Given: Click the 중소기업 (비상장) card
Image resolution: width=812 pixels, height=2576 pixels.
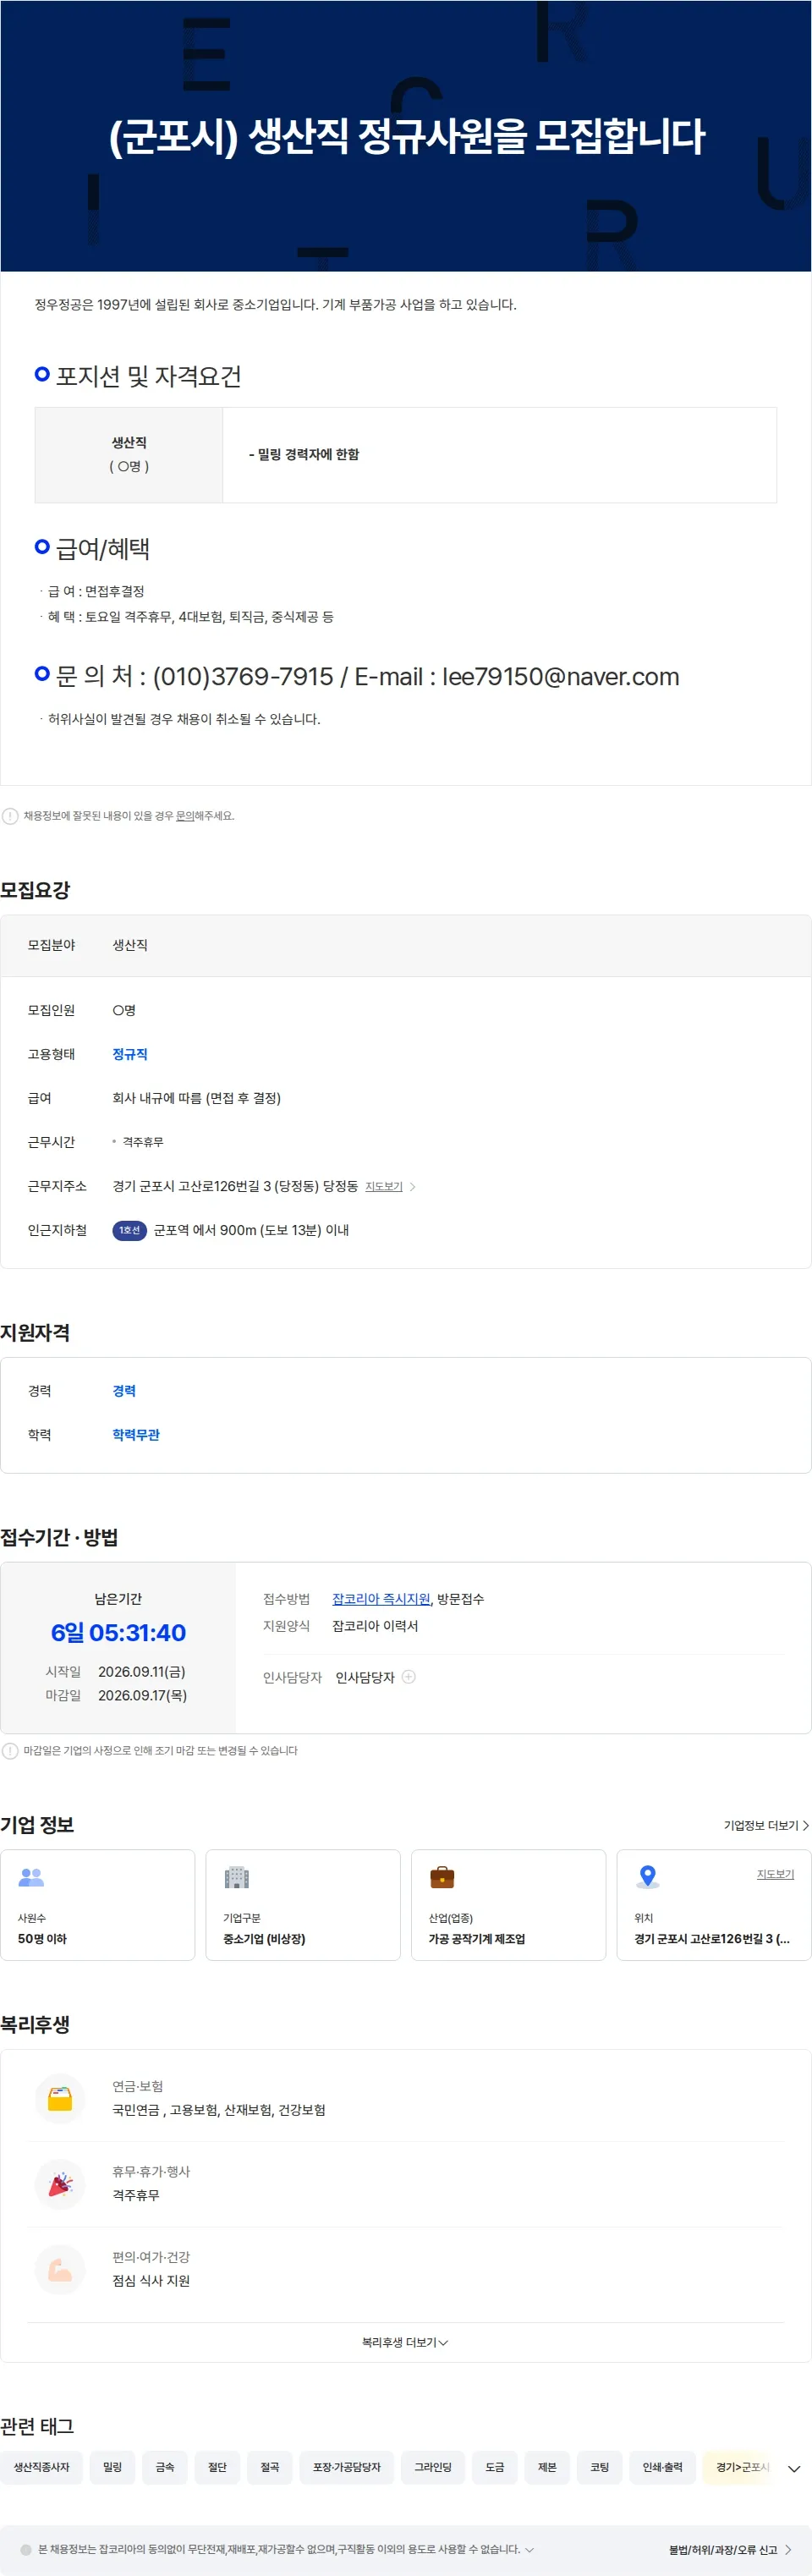Looking at the screenshot, I should pyautogui.click(x=303, y=1905).
